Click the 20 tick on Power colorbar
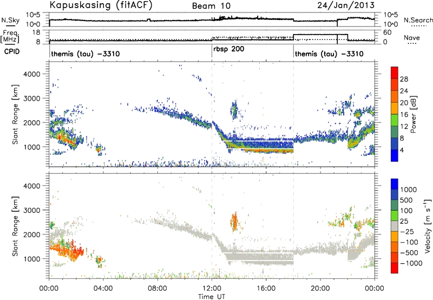Screen dimensions: 433x300 404,103
